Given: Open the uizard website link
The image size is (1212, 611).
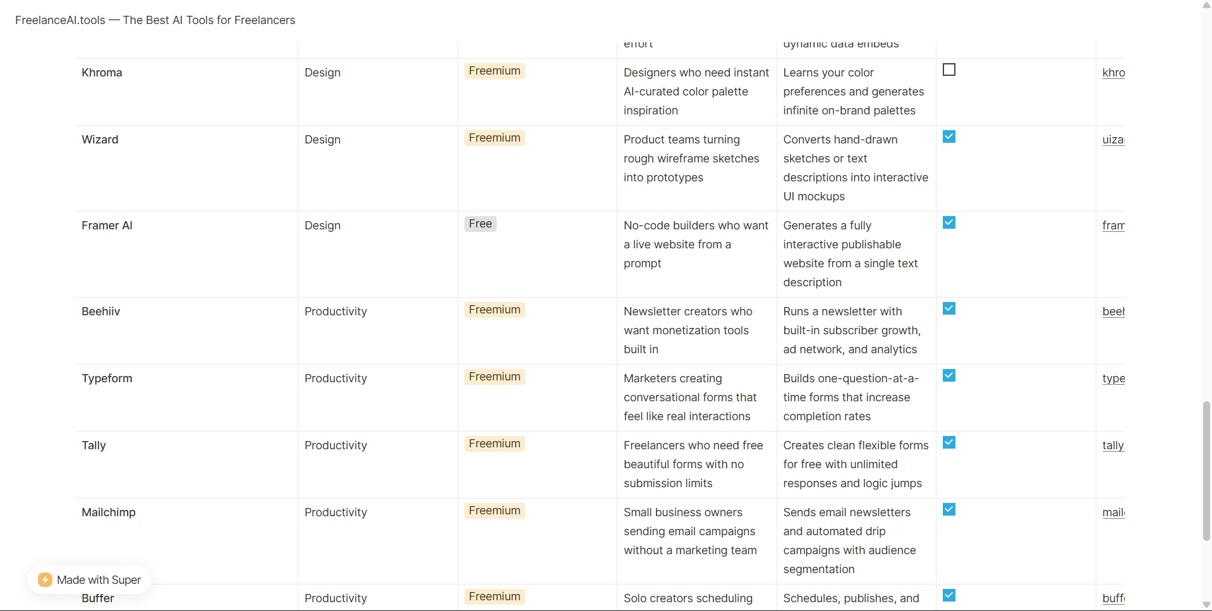Looking at the screenshot, I should coord(1114,140).
